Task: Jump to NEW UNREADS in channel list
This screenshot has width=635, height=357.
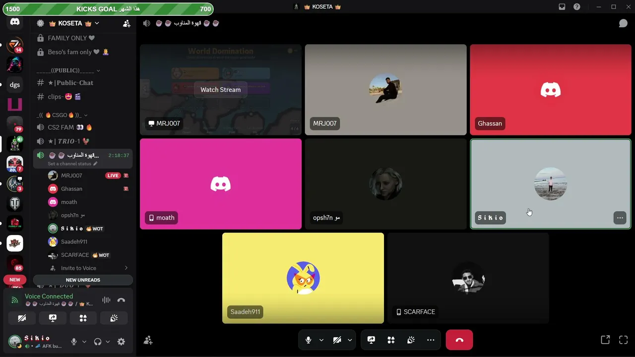Action: [83, 280]
